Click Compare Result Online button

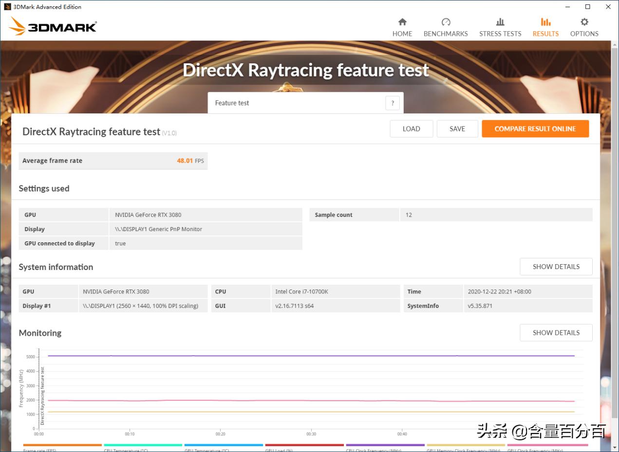(535, 129)
